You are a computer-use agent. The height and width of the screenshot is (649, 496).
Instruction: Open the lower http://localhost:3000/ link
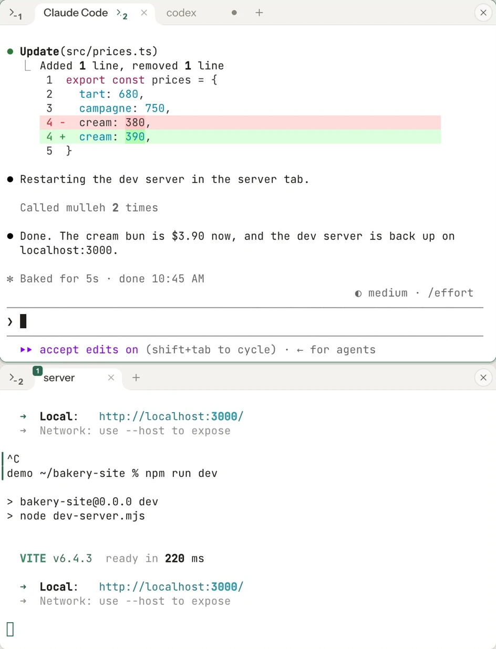pos(171,587)
